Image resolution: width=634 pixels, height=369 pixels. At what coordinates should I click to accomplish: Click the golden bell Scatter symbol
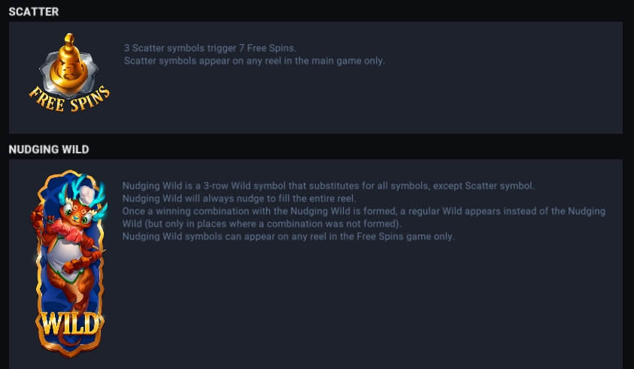coord(68,61)
